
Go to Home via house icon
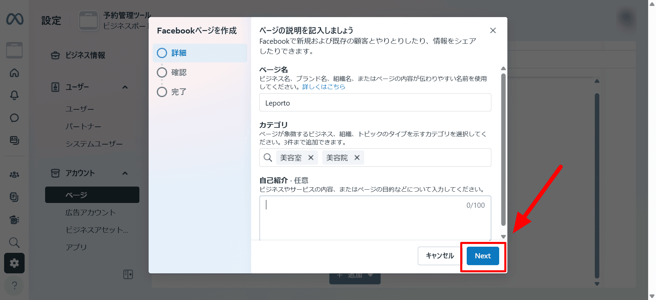click(14, 73)
